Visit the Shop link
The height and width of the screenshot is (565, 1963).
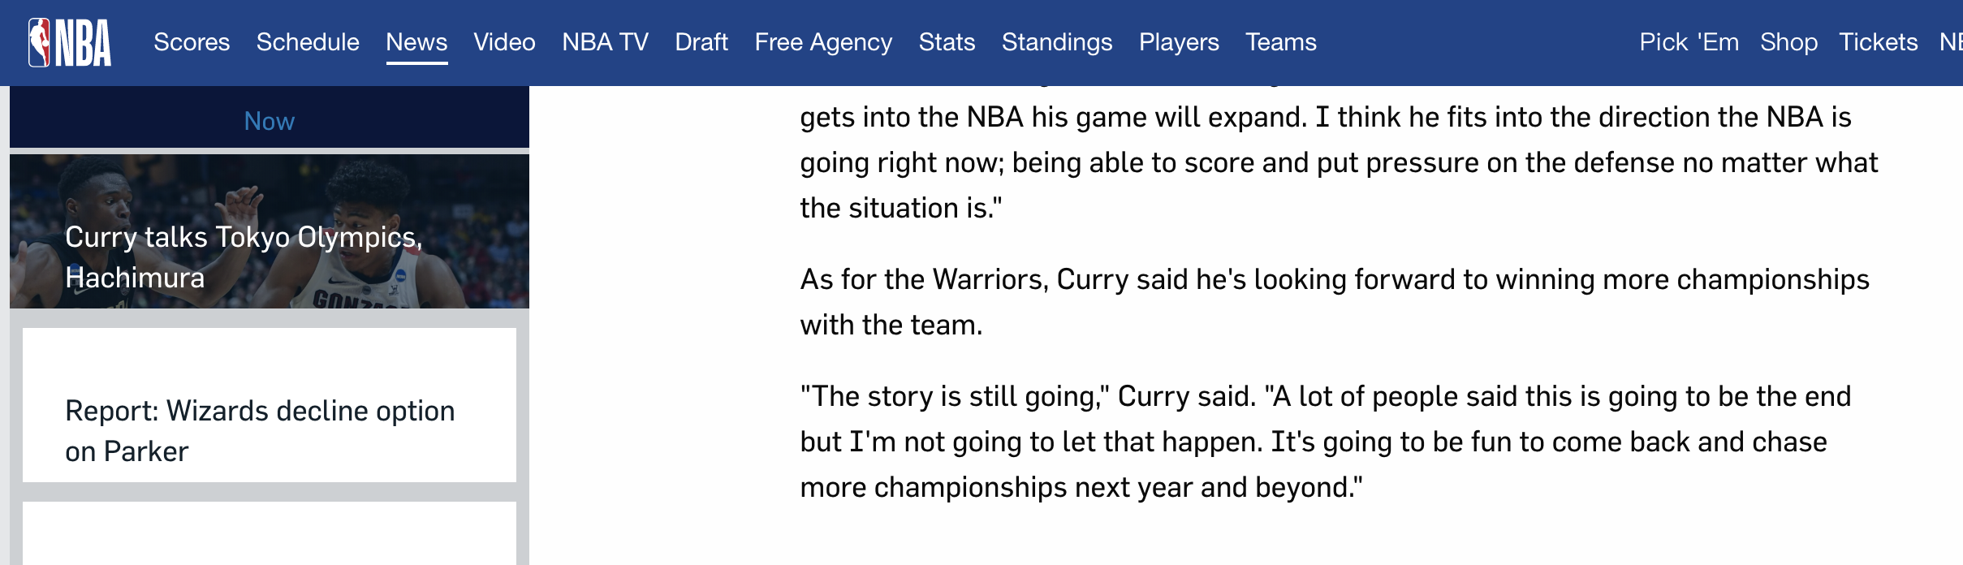(1788, 42)
